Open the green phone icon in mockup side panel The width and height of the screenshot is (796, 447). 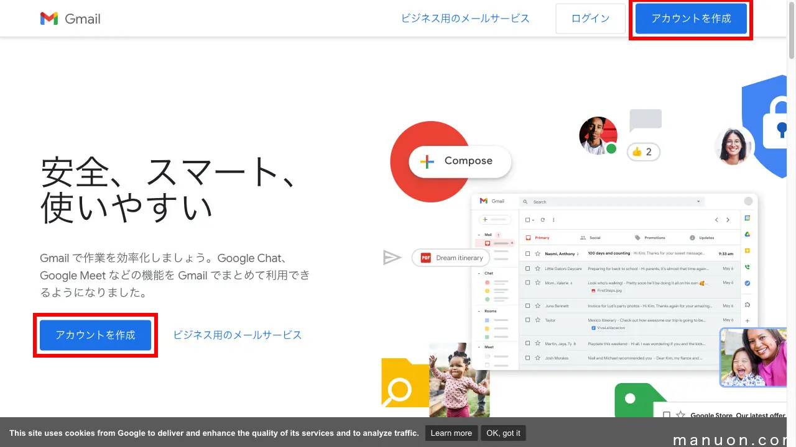click(x=747, y=267)
